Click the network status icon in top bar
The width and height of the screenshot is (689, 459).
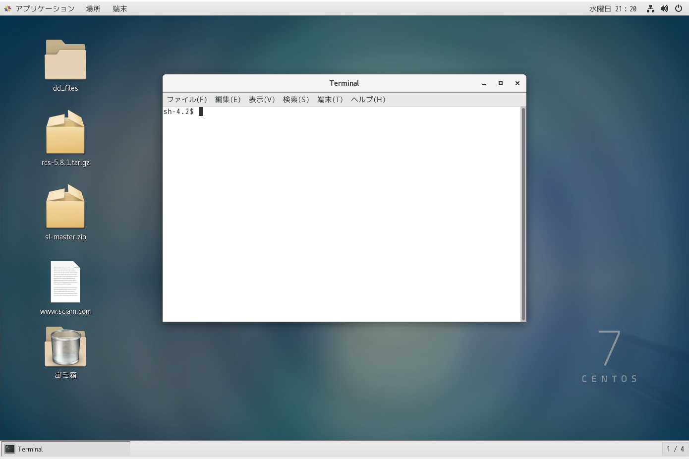(x=650, y=8)
